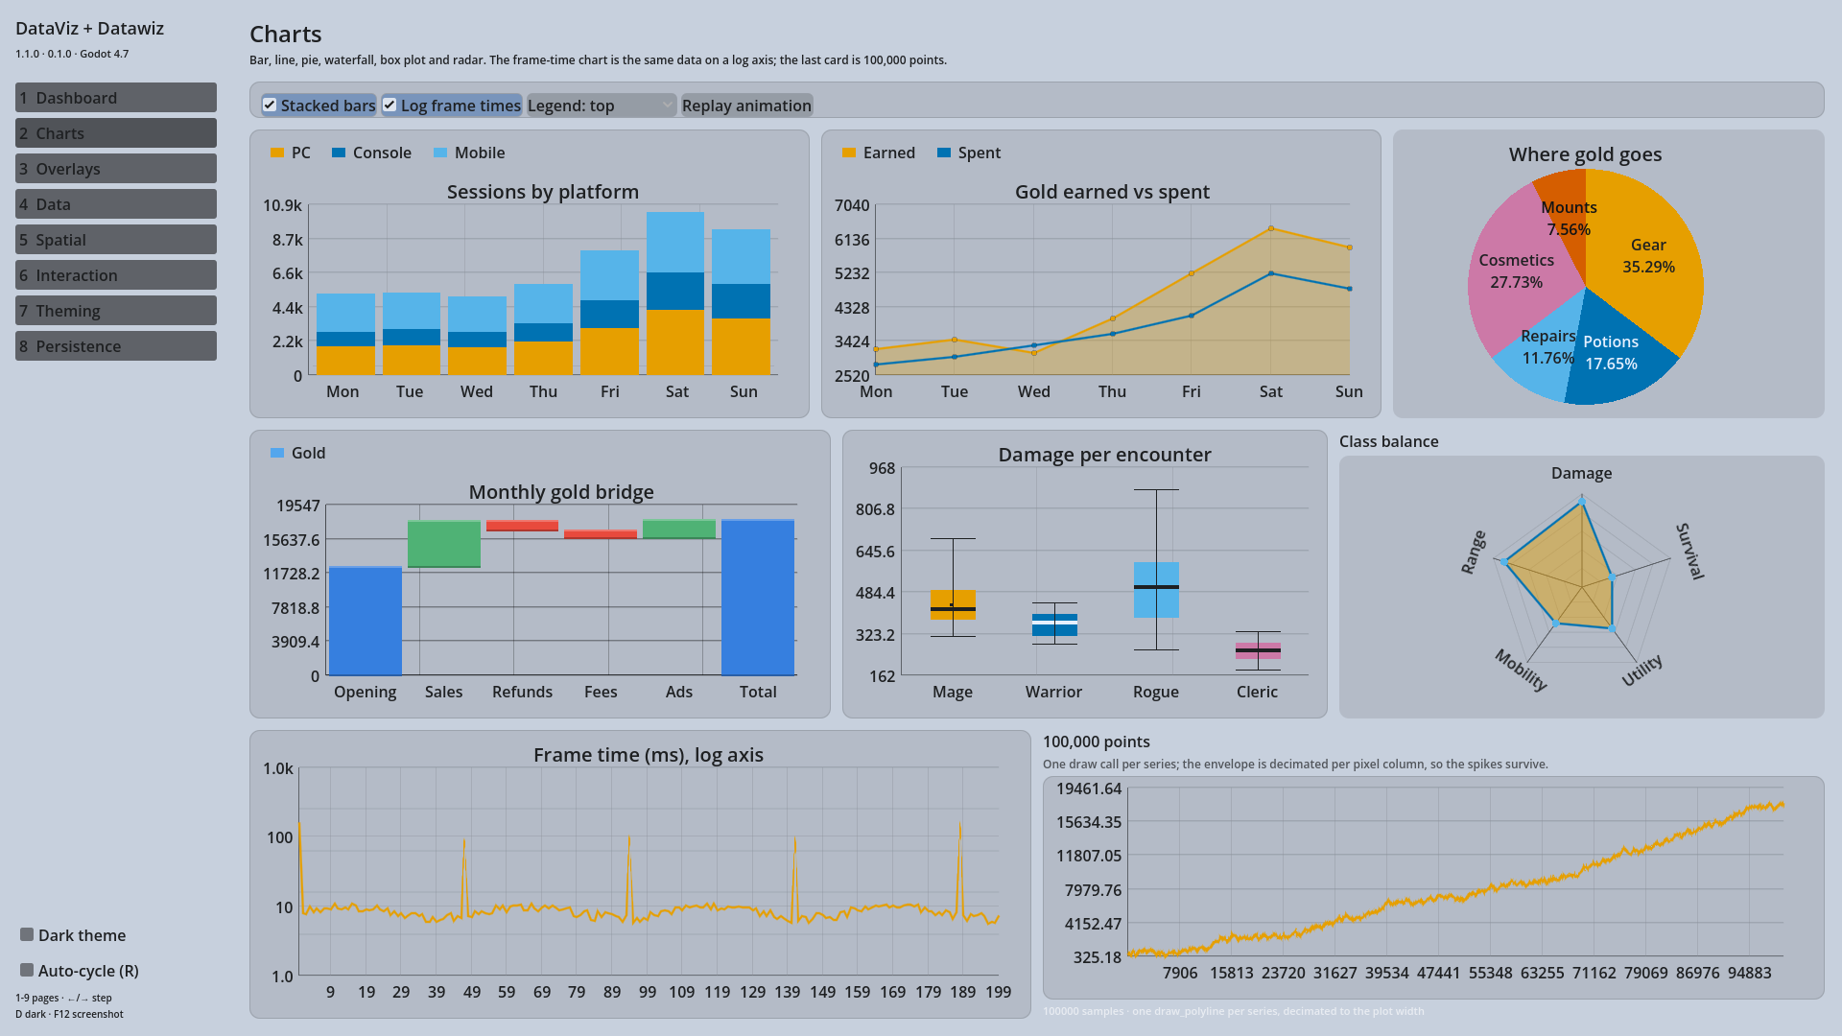The width and height of the screenshot is (1842, 1036).
Task: Enable the Auto-cycle (R) checkbox
Action: pos(80,971)
